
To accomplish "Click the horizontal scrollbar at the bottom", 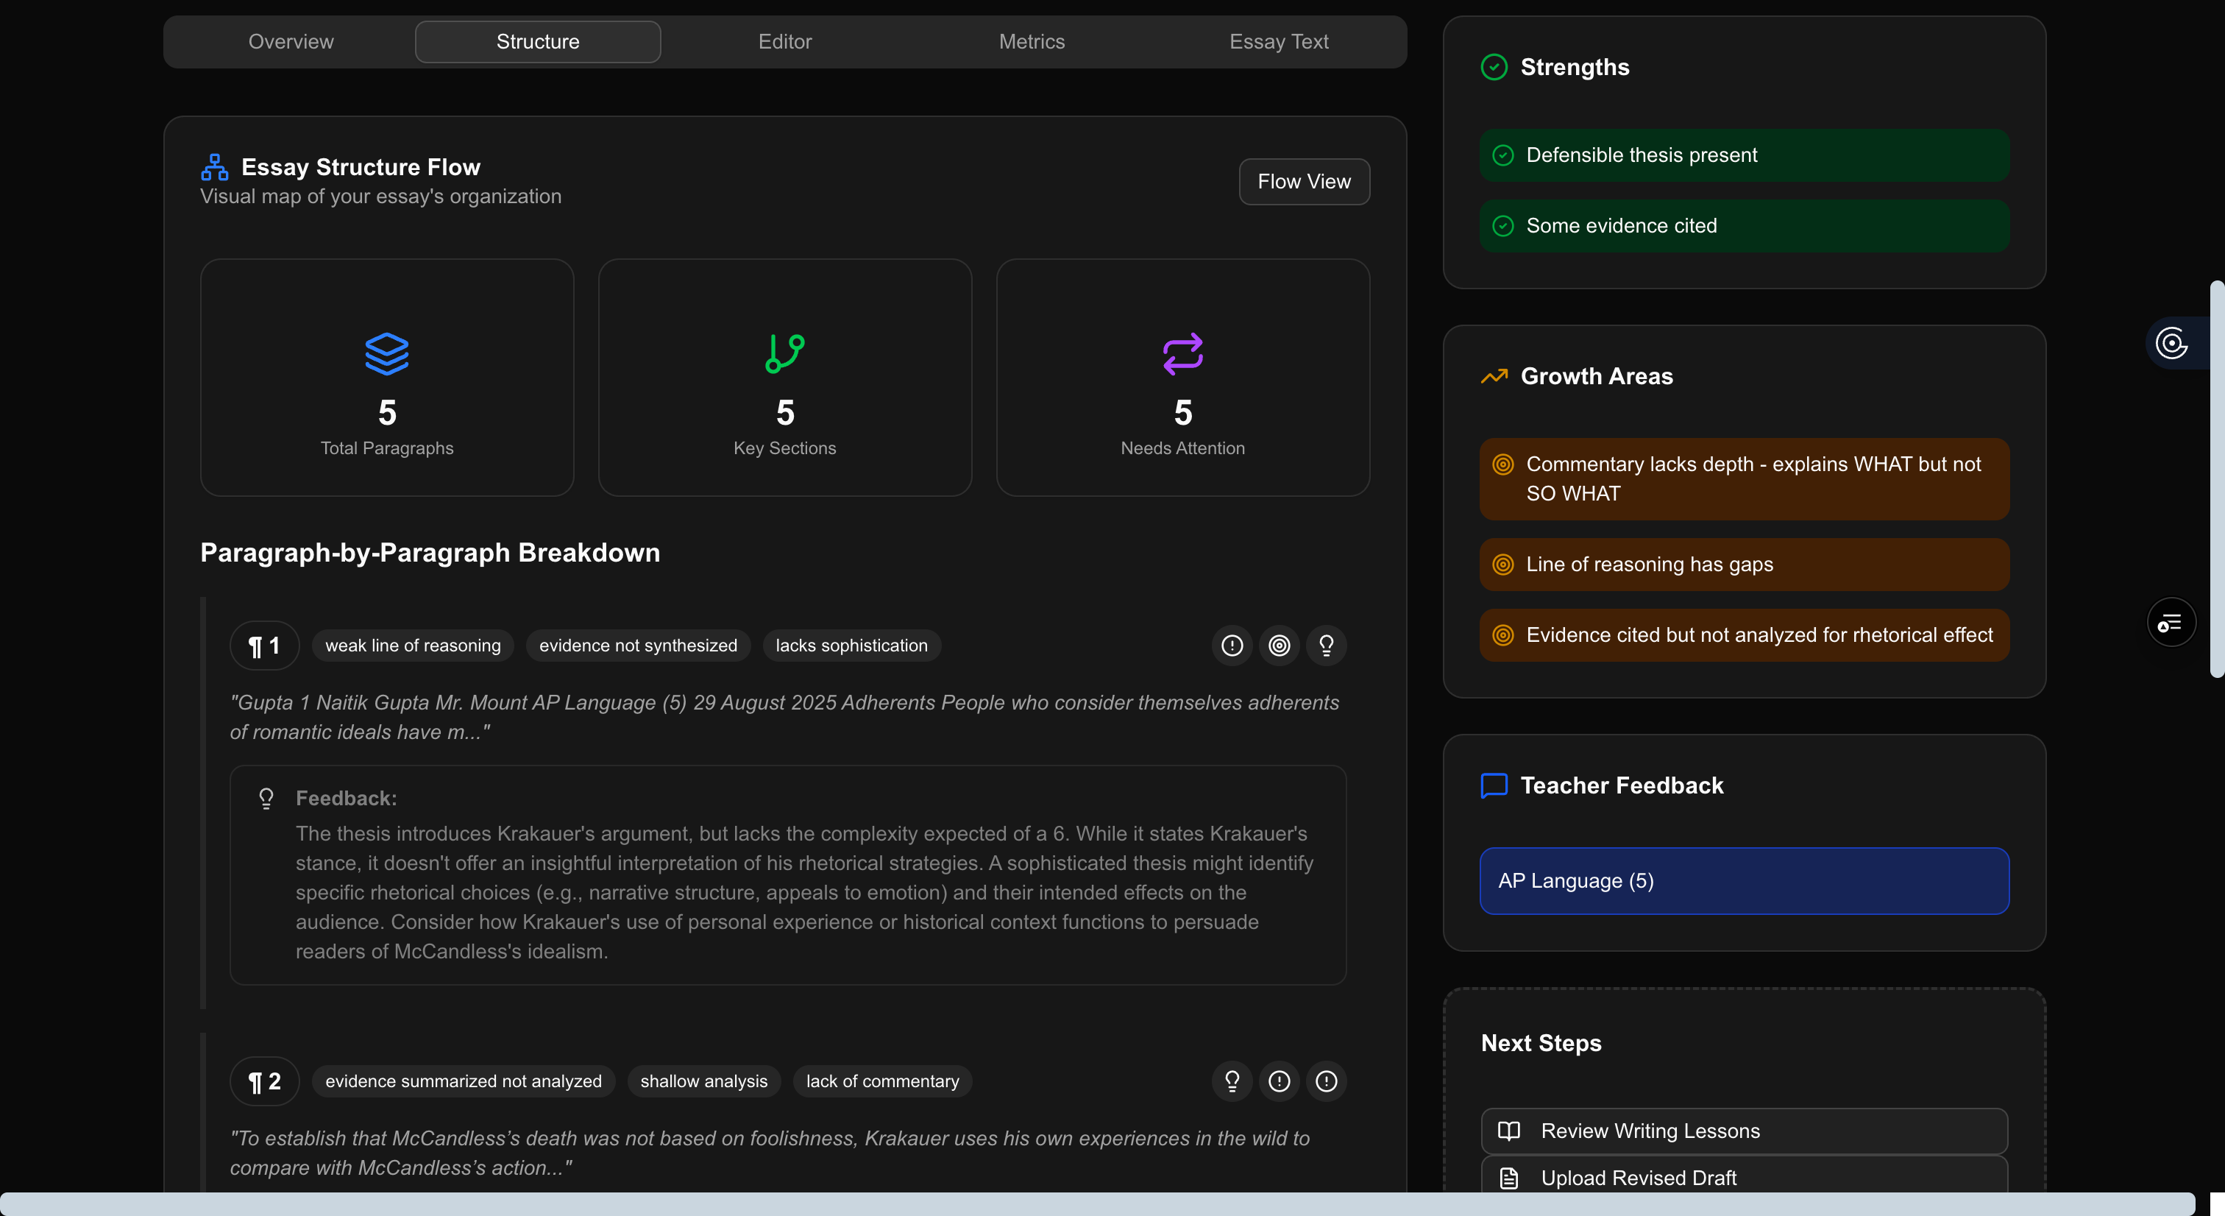I will 1097,1204.
